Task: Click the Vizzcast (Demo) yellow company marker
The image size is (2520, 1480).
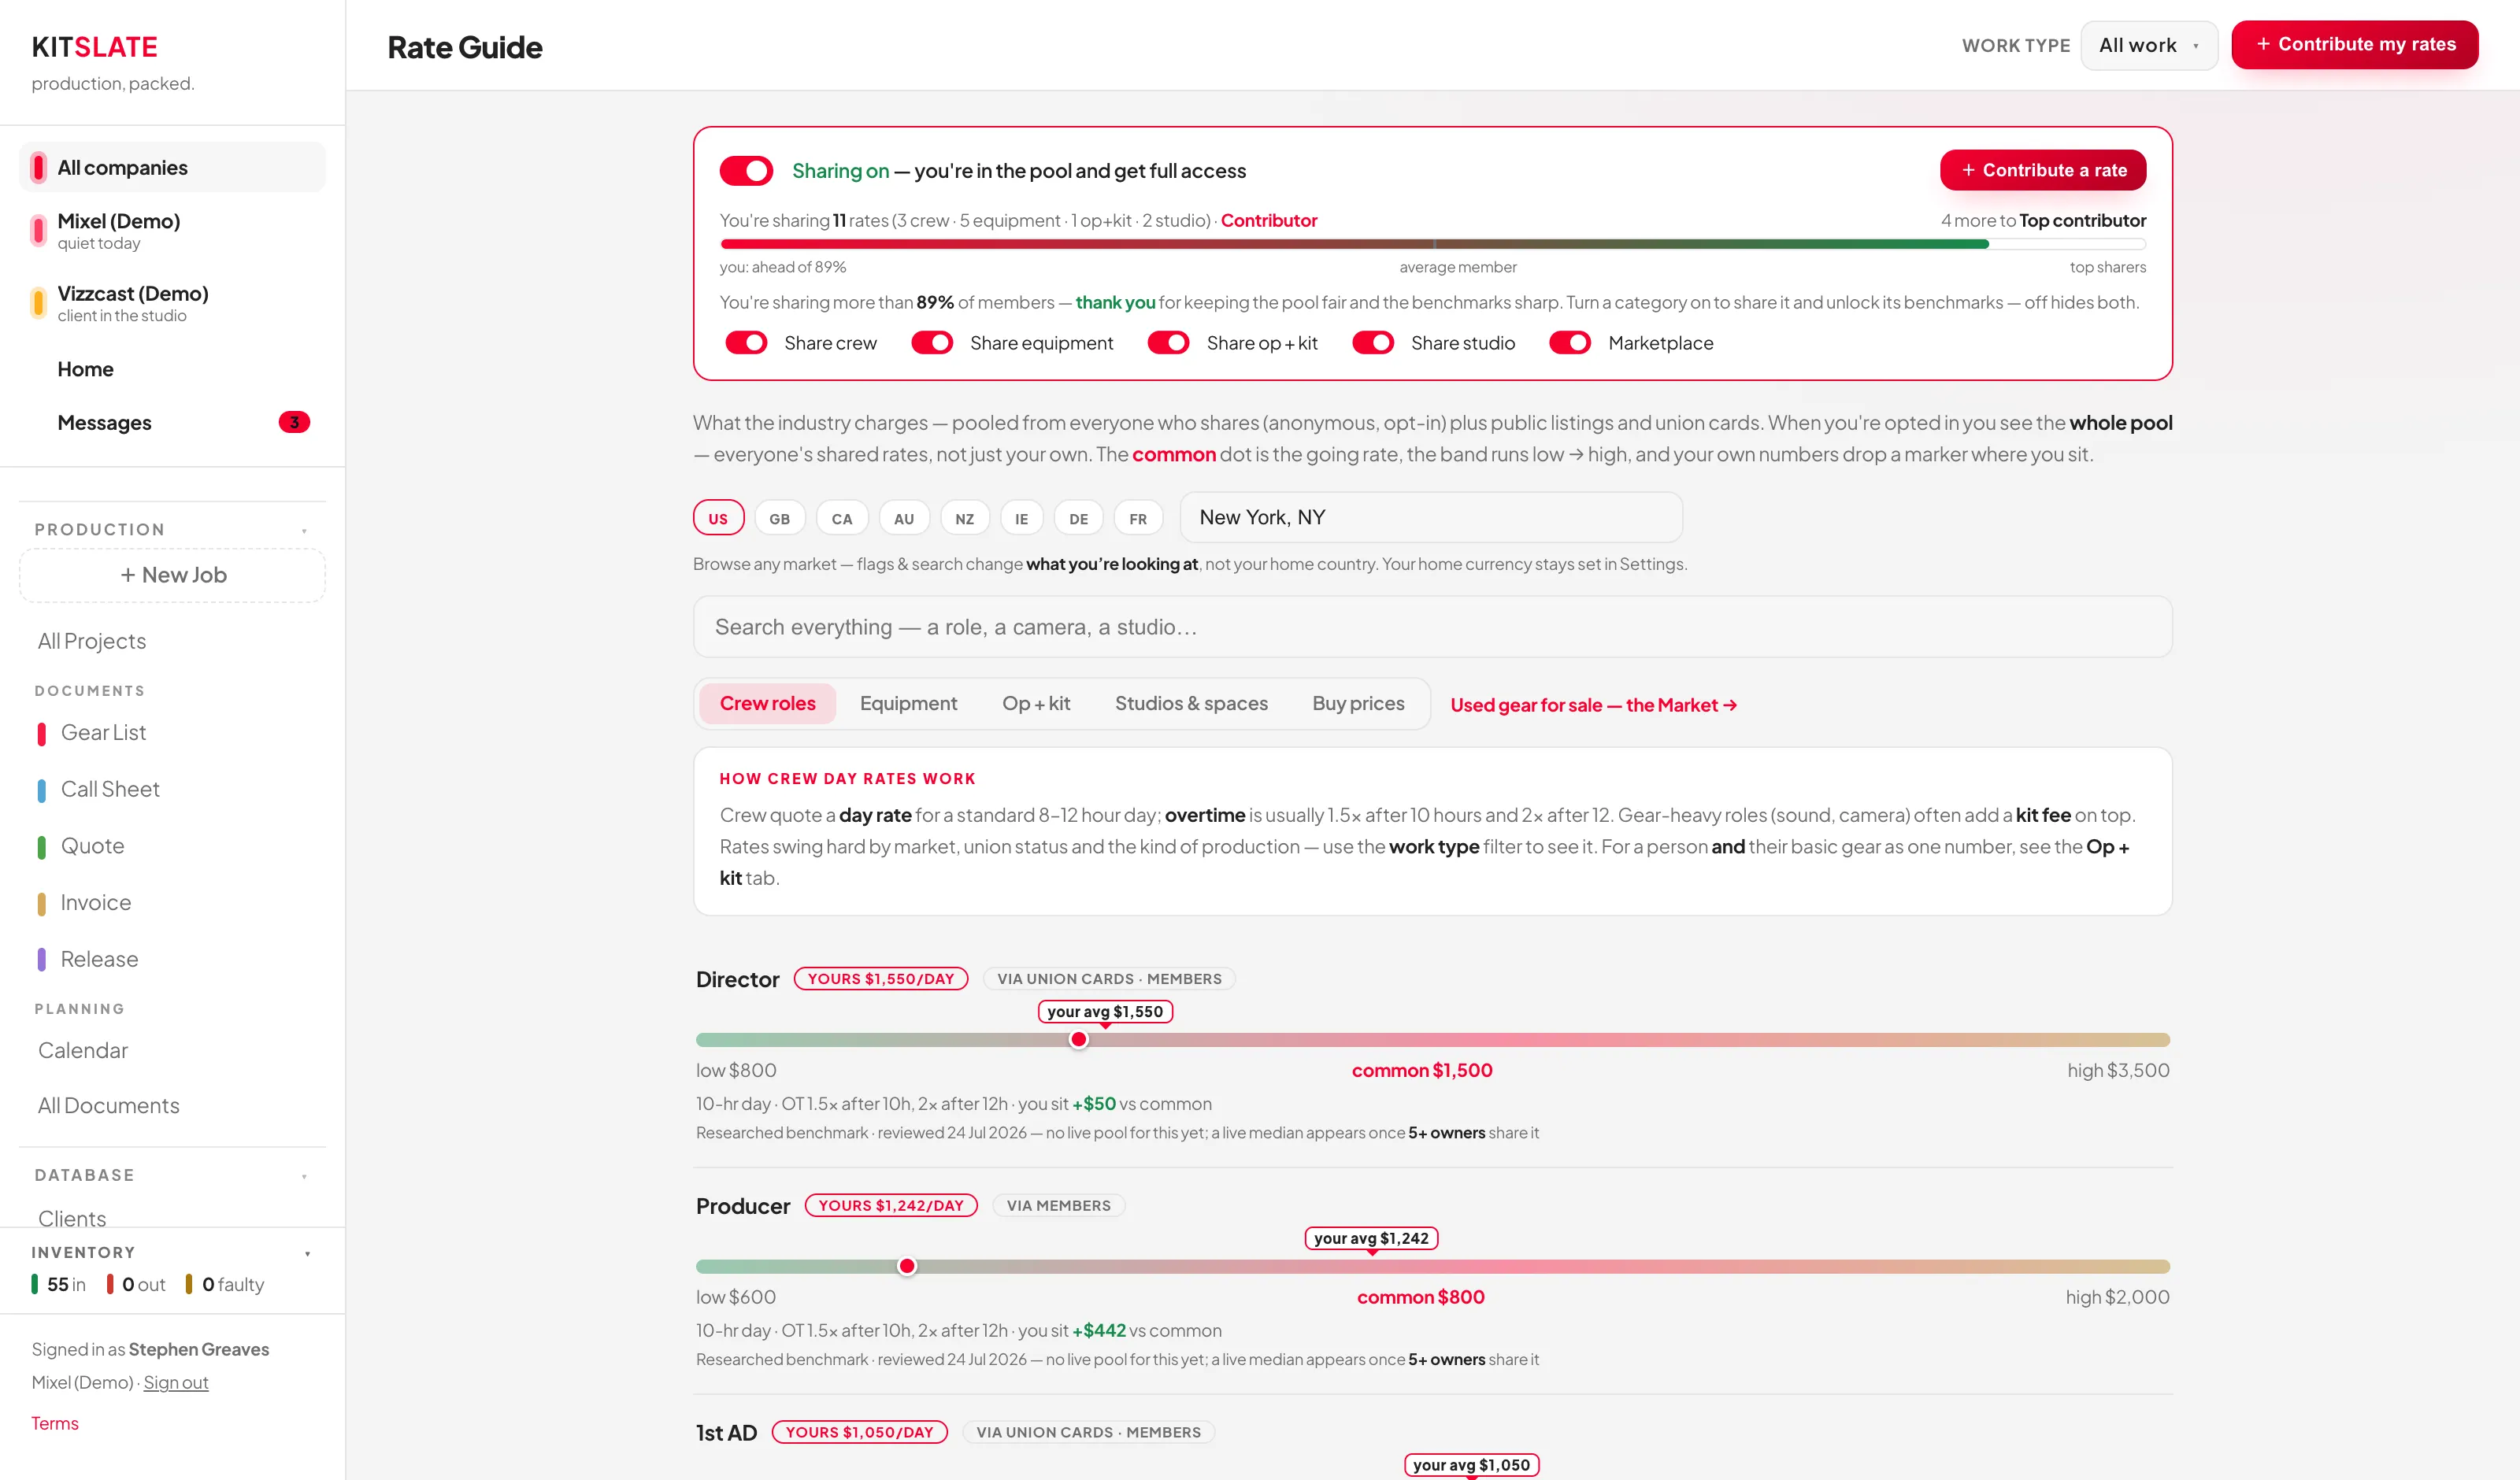Action: tap(38, 303)
